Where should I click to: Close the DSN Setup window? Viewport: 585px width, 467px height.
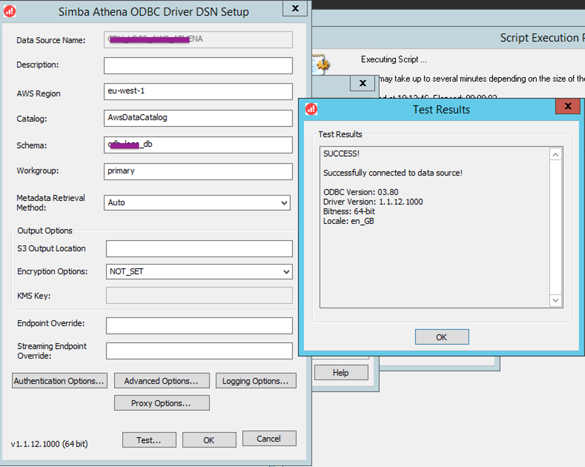pos(295,9)
